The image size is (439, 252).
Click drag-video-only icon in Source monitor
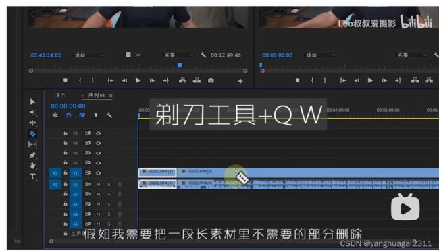128,55
